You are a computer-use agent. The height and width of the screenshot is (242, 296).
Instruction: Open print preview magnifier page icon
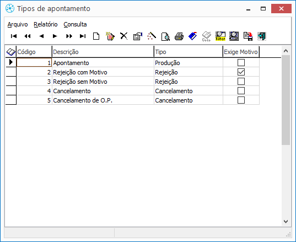[165, 36]
